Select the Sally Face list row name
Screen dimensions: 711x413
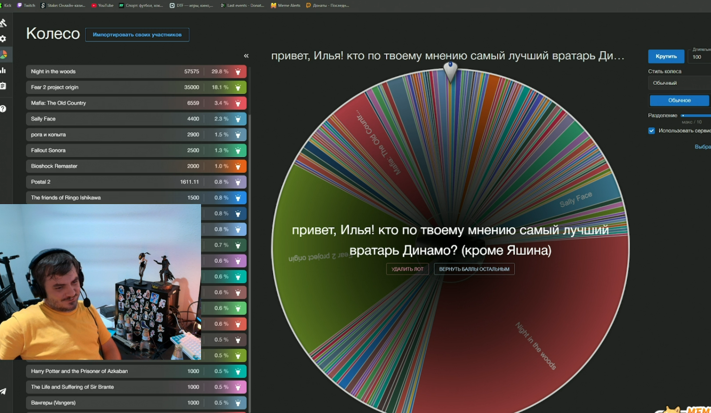coord(43,119)
